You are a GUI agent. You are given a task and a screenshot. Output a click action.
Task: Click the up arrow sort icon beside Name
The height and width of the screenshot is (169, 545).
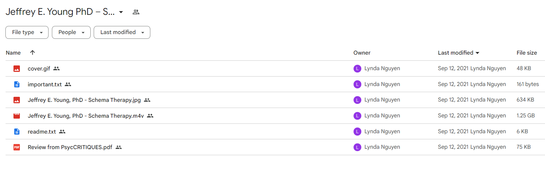point(32,52)
